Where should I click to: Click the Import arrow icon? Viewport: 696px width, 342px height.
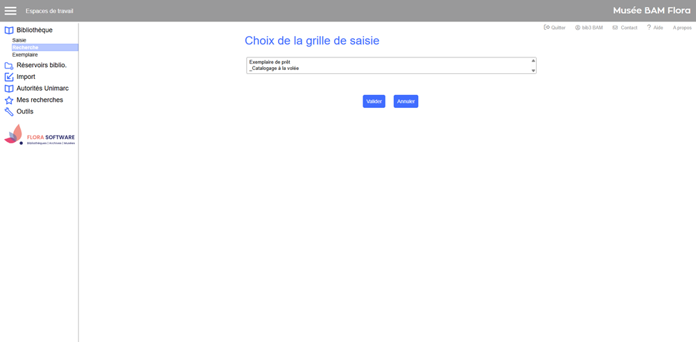pyautogui.click(x=9, y=77)
